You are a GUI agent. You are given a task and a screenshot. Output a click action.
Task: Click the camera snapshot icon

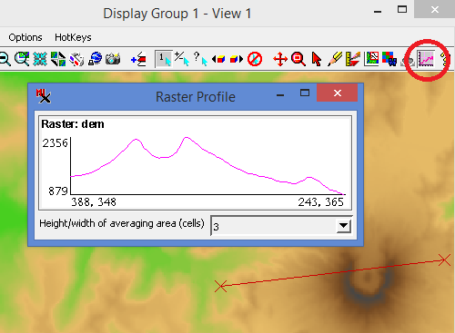coord(113,59)
